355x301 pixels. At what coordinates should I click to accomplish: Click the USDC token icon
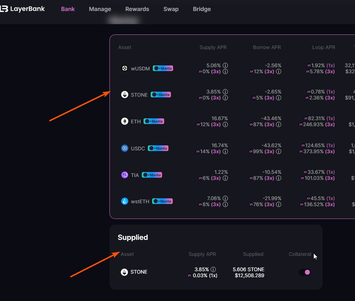point(124,148)
